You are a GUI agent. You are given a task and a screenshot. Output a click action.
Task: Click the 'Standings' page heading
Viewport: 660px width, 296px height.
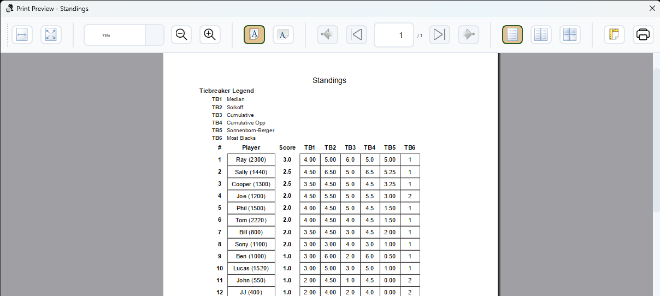point(329,80)
